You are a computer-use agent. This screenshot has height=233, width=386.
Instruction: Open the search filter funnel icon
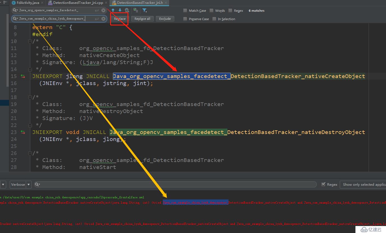point(144,10)
